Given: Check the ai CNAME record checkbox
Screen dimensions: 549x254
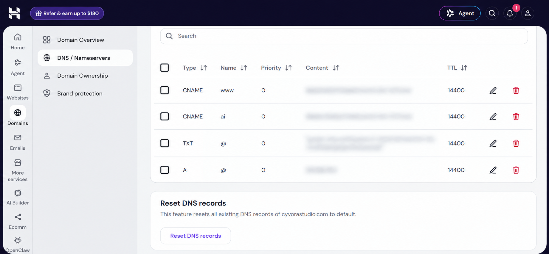Looking at the screenshot, I should (x=165, y=117).
